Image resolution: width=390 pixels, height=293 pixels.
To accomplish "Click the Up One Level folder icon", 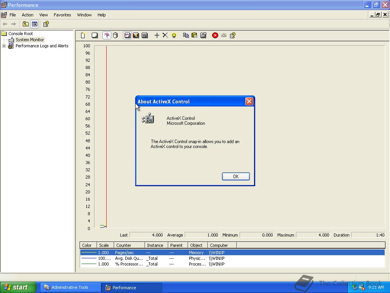I will coord(26,24).
